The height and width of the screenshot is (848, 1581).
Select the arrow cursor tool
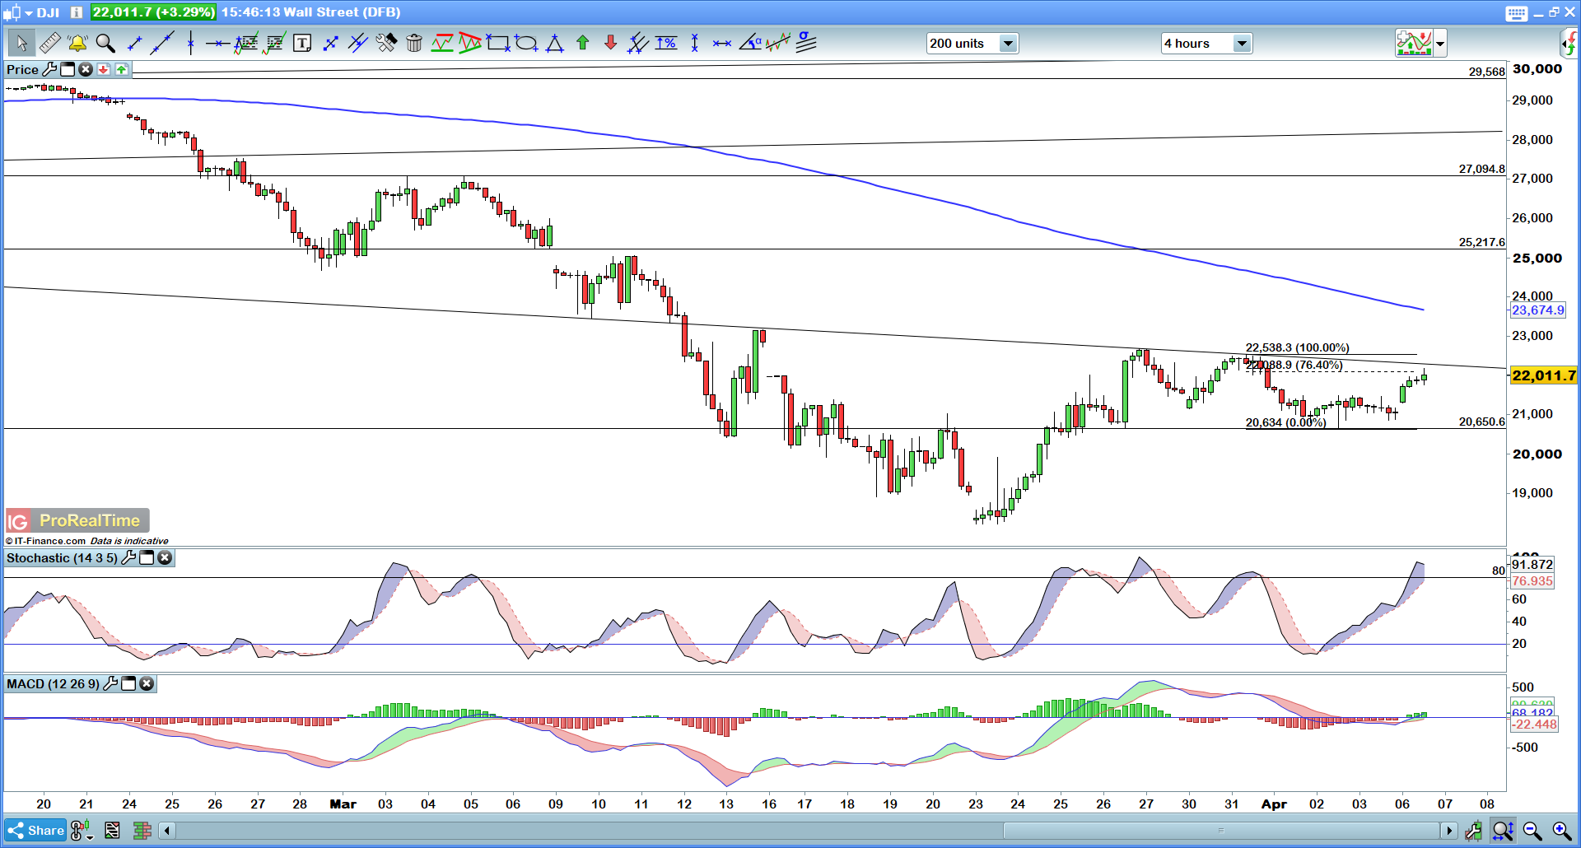coord(21,43)
